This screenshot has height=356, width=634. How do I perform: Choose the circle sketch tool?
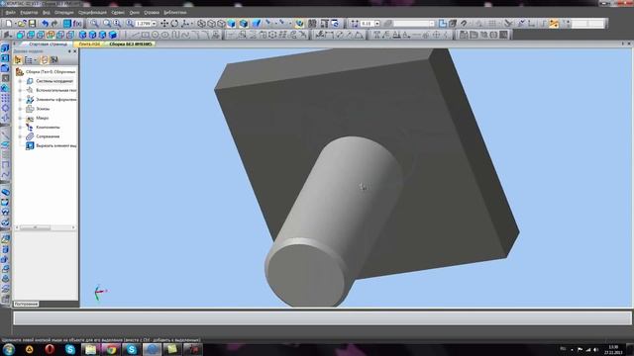[x=155, y=35]
